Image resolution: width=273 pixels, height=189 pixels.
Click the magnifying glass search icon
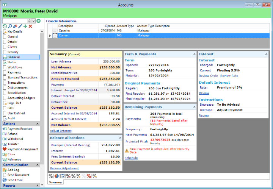click(x=10, y=26)
